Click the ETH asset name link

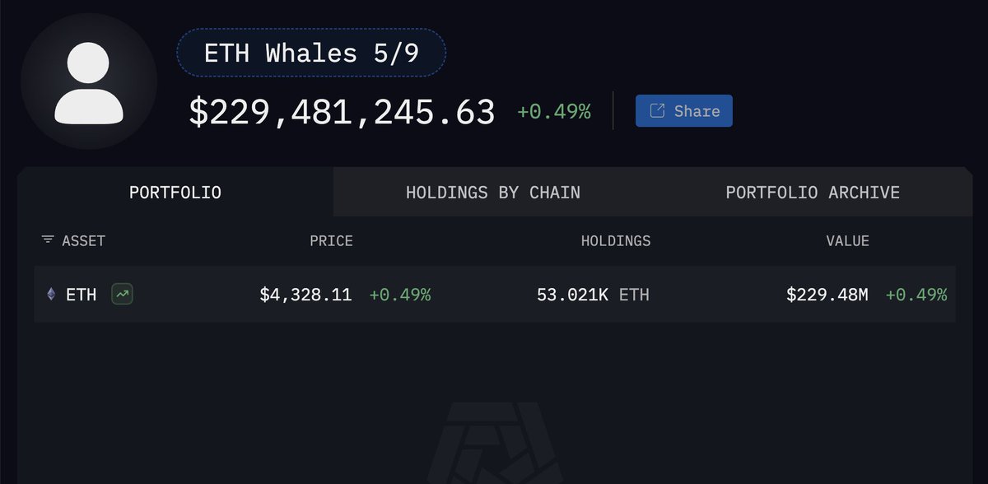coord(81,294)
